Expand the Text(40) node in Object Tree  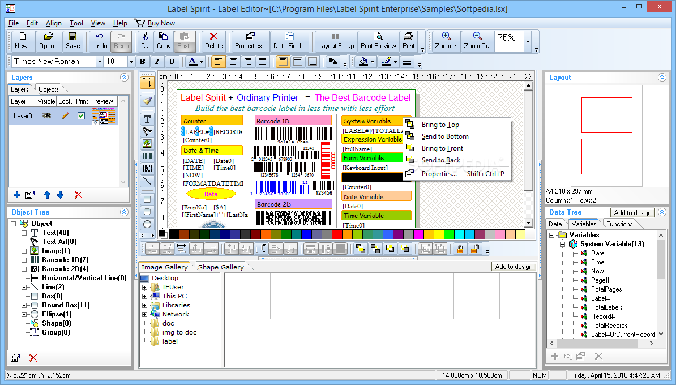24,233
